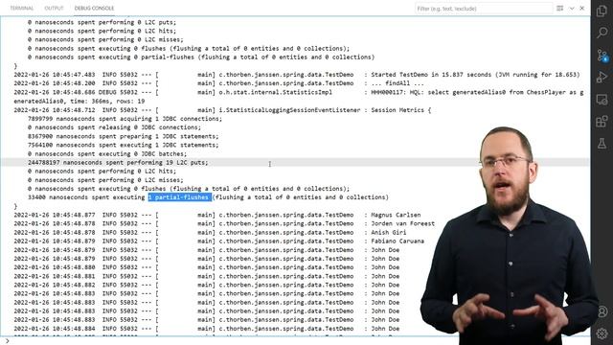
Task: Open the Testing beaker view
Action: click(x=602, y=144)
